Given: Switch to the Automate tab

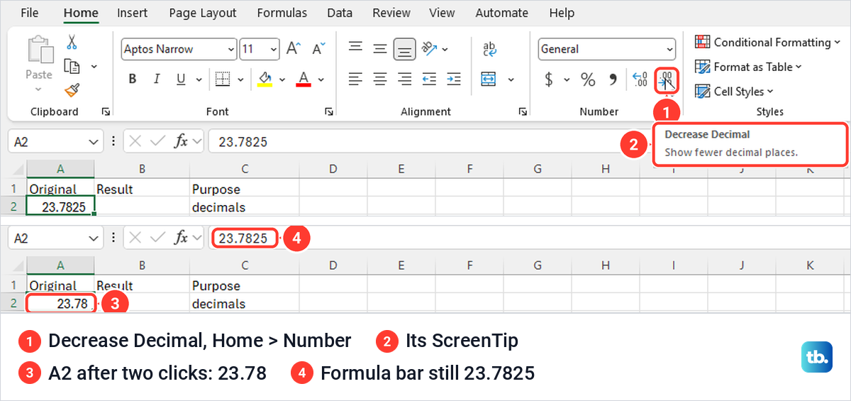Looking at the screenshot, I should point(501,13).
